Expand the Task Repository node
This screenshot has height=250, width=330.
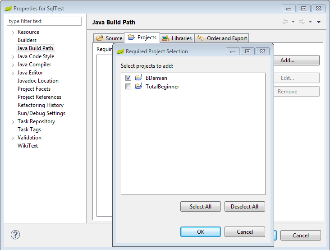tap(13, 122)
